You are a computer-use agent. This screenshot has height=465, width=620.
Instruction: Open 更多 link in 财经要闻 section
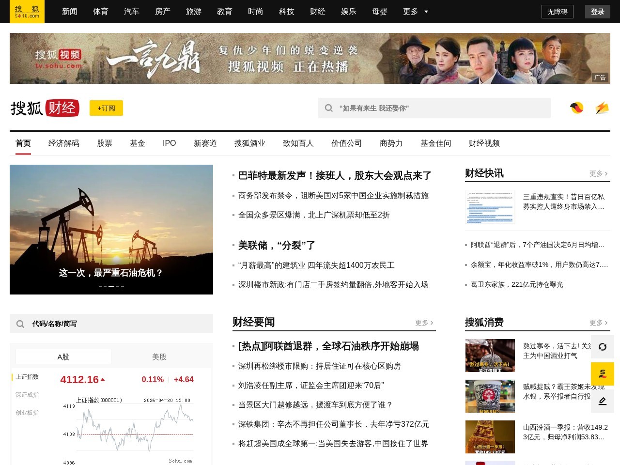424,323
